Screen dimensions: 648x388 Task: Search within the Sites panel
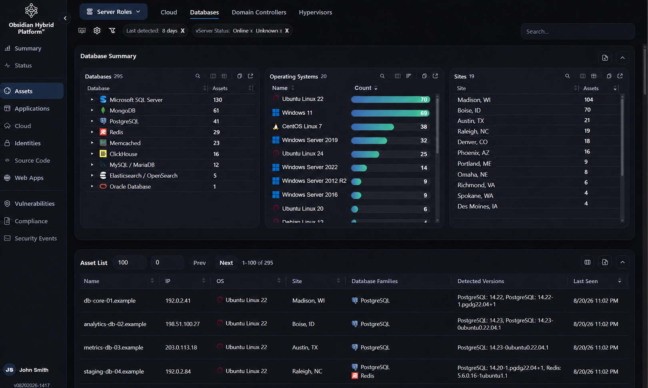tap(567, 76)
